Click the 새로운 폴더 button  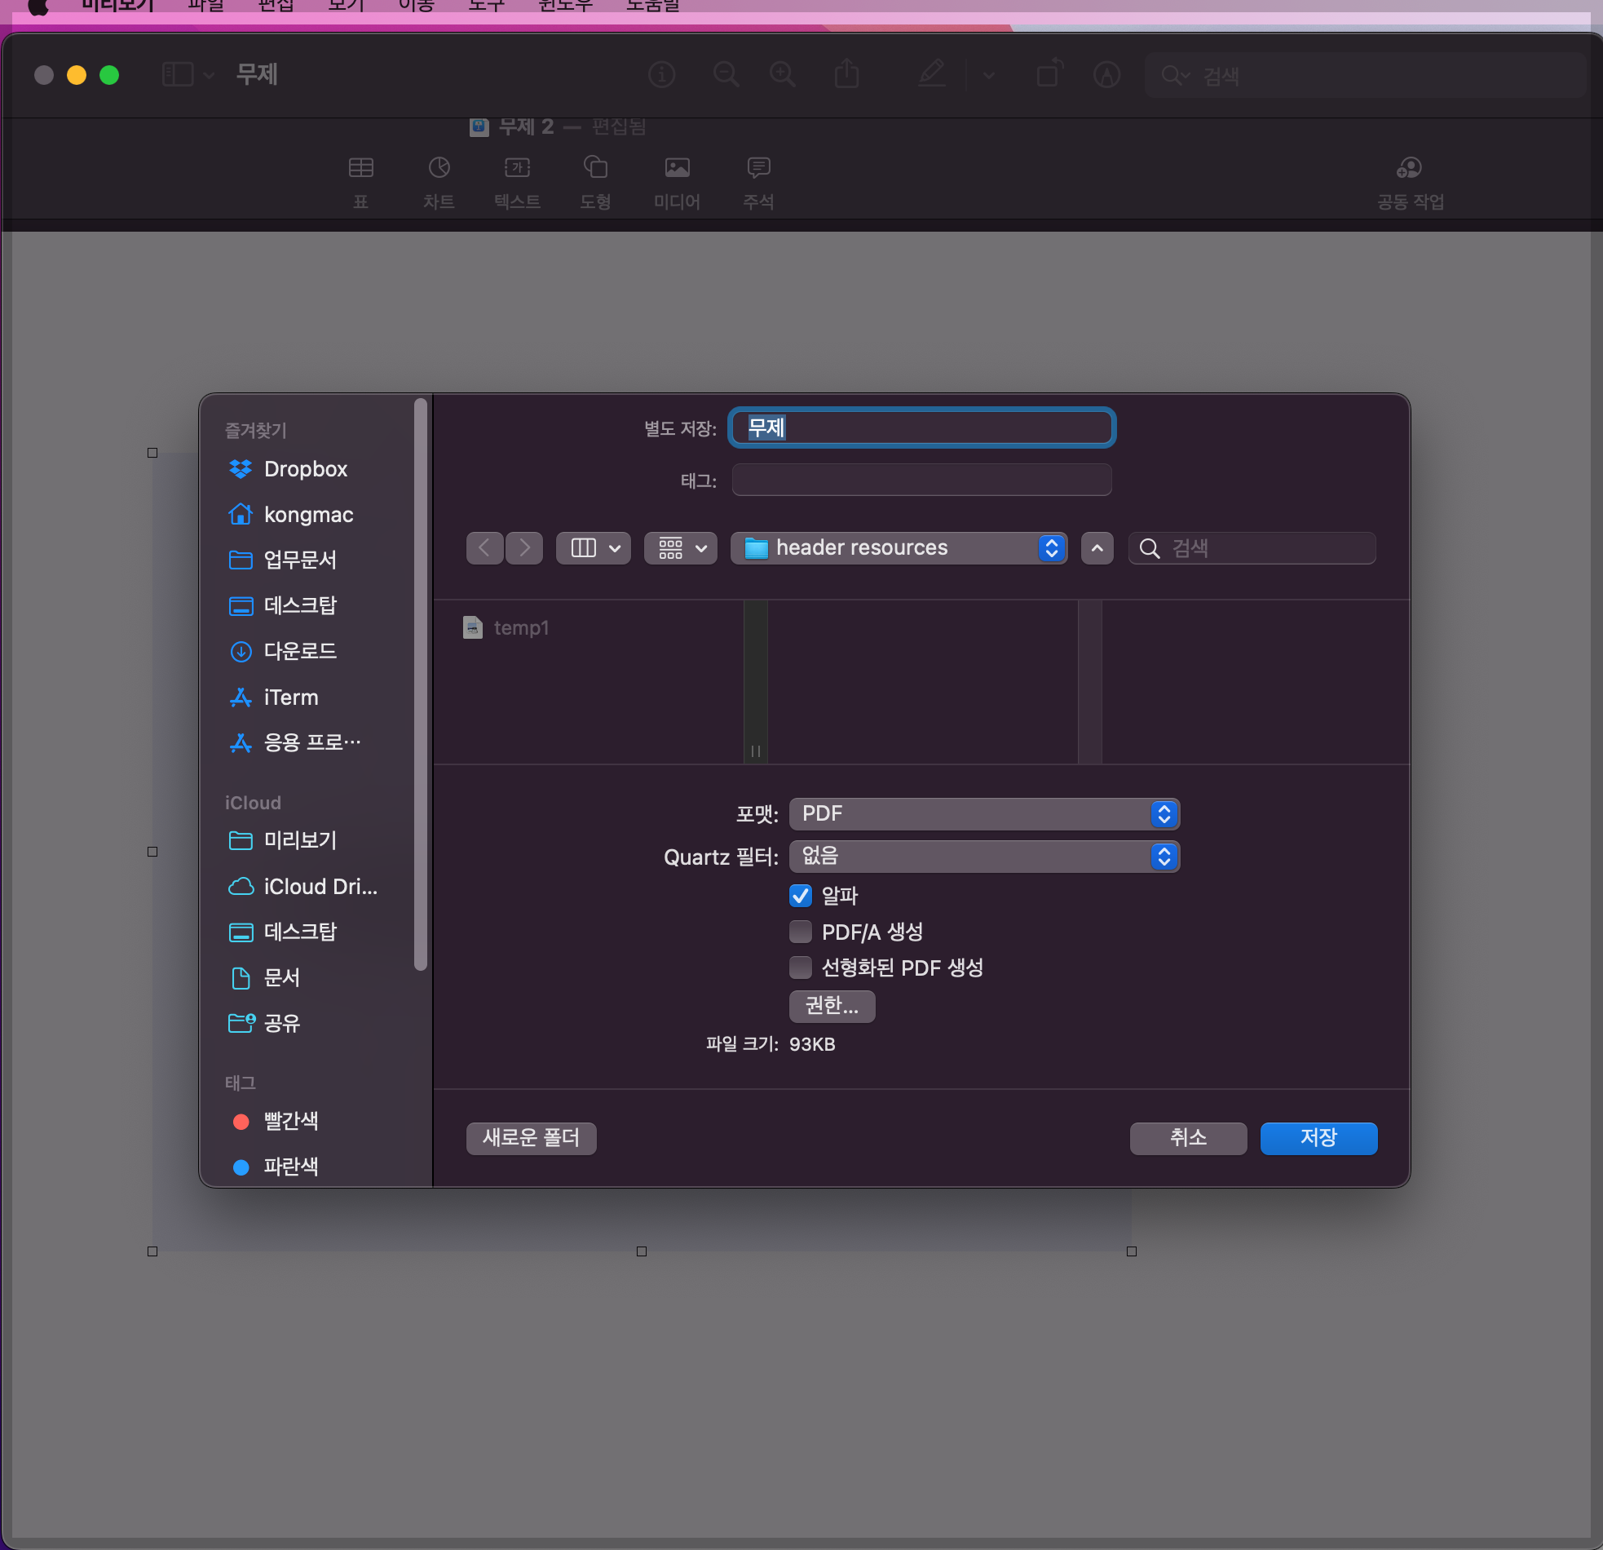pos(531,1137)
